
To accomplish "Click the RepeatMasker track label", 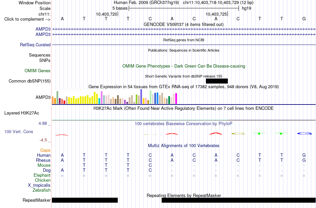I will [37, 200].
